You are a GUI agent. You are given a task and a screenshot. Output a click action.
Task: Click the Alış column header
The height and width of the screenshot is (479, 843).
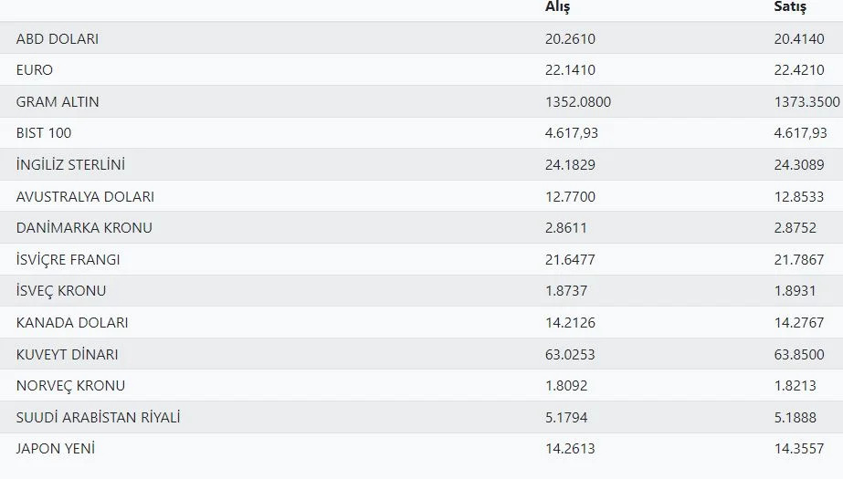pyautogui.click(x=557, y=7)
